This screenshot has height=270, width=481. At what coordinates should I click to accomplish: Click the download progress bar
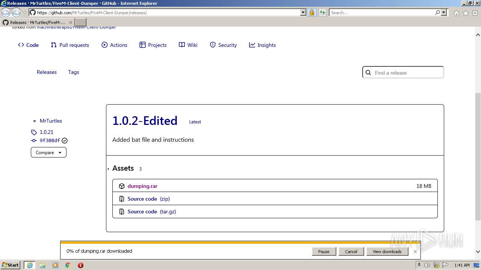240,243
